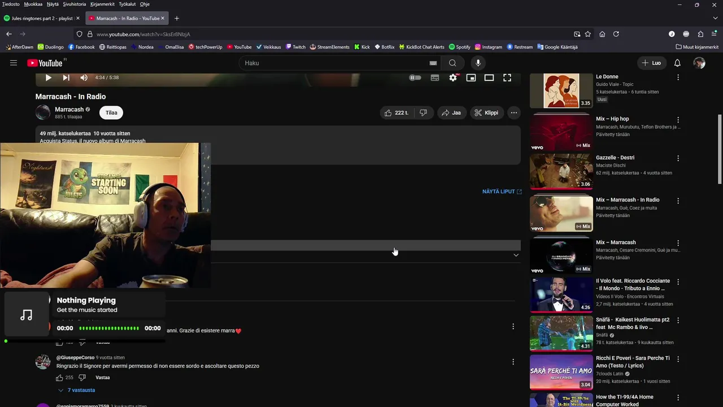Mute the video volume speaker
The height and width of the screenshot is (407, 723).
(x=84, y=77)
